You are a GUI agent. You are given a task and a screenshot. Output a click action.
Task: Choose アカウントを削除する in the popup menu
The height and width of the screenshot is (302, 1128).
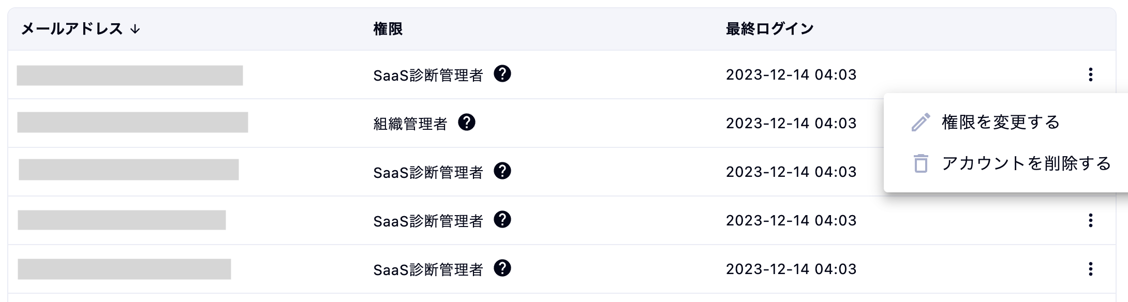tap(1026, 163)
